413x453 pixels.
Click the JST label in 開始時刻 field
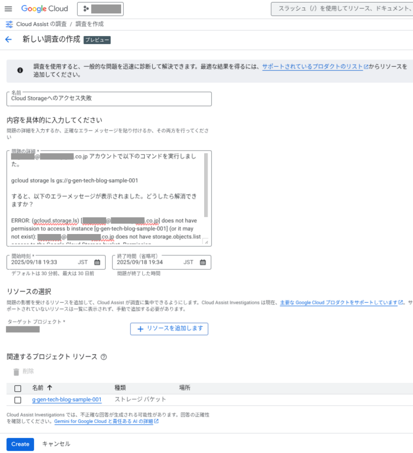(x=83, y=262)
